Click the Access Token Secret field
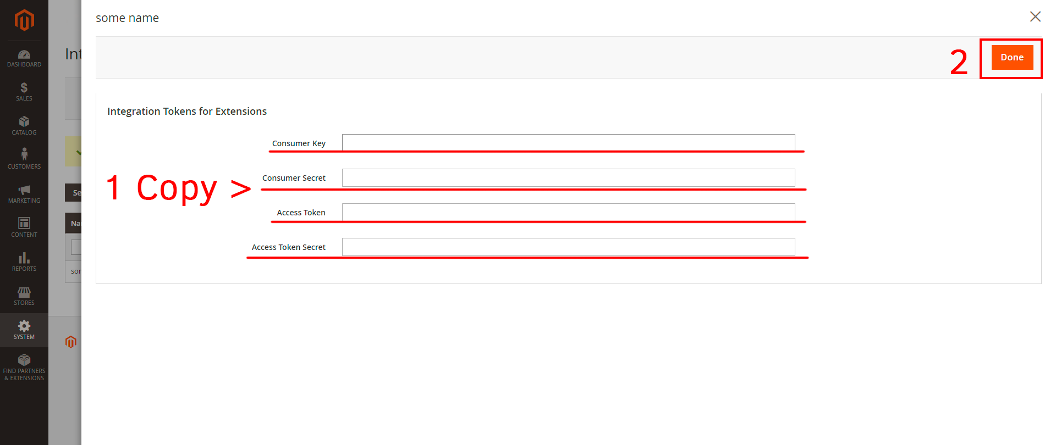The image size is (1056, 445). click(x=568, y=247)
